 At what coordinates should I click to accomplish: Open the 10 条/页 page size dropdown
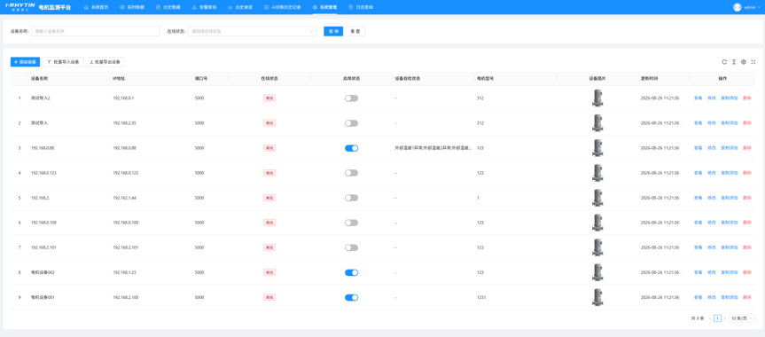click(x=742, y=318)
